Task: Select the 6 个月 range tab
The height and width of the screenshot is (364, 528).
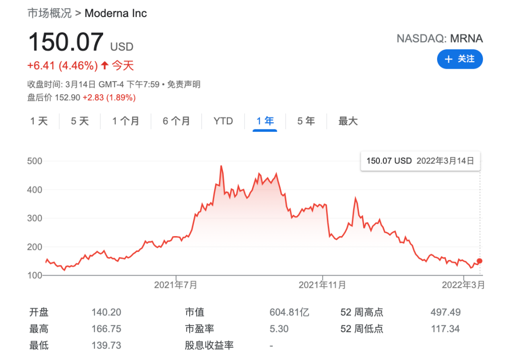Action: click(176, 121)
